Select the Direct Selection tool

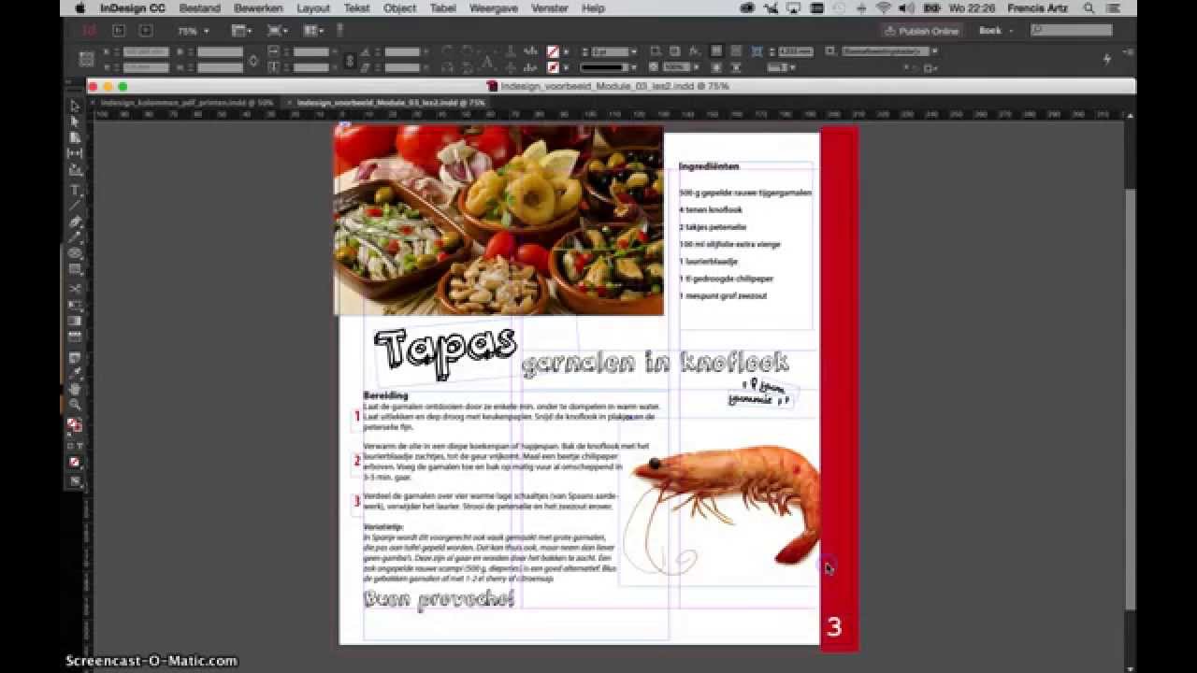[x=75, y=122]
